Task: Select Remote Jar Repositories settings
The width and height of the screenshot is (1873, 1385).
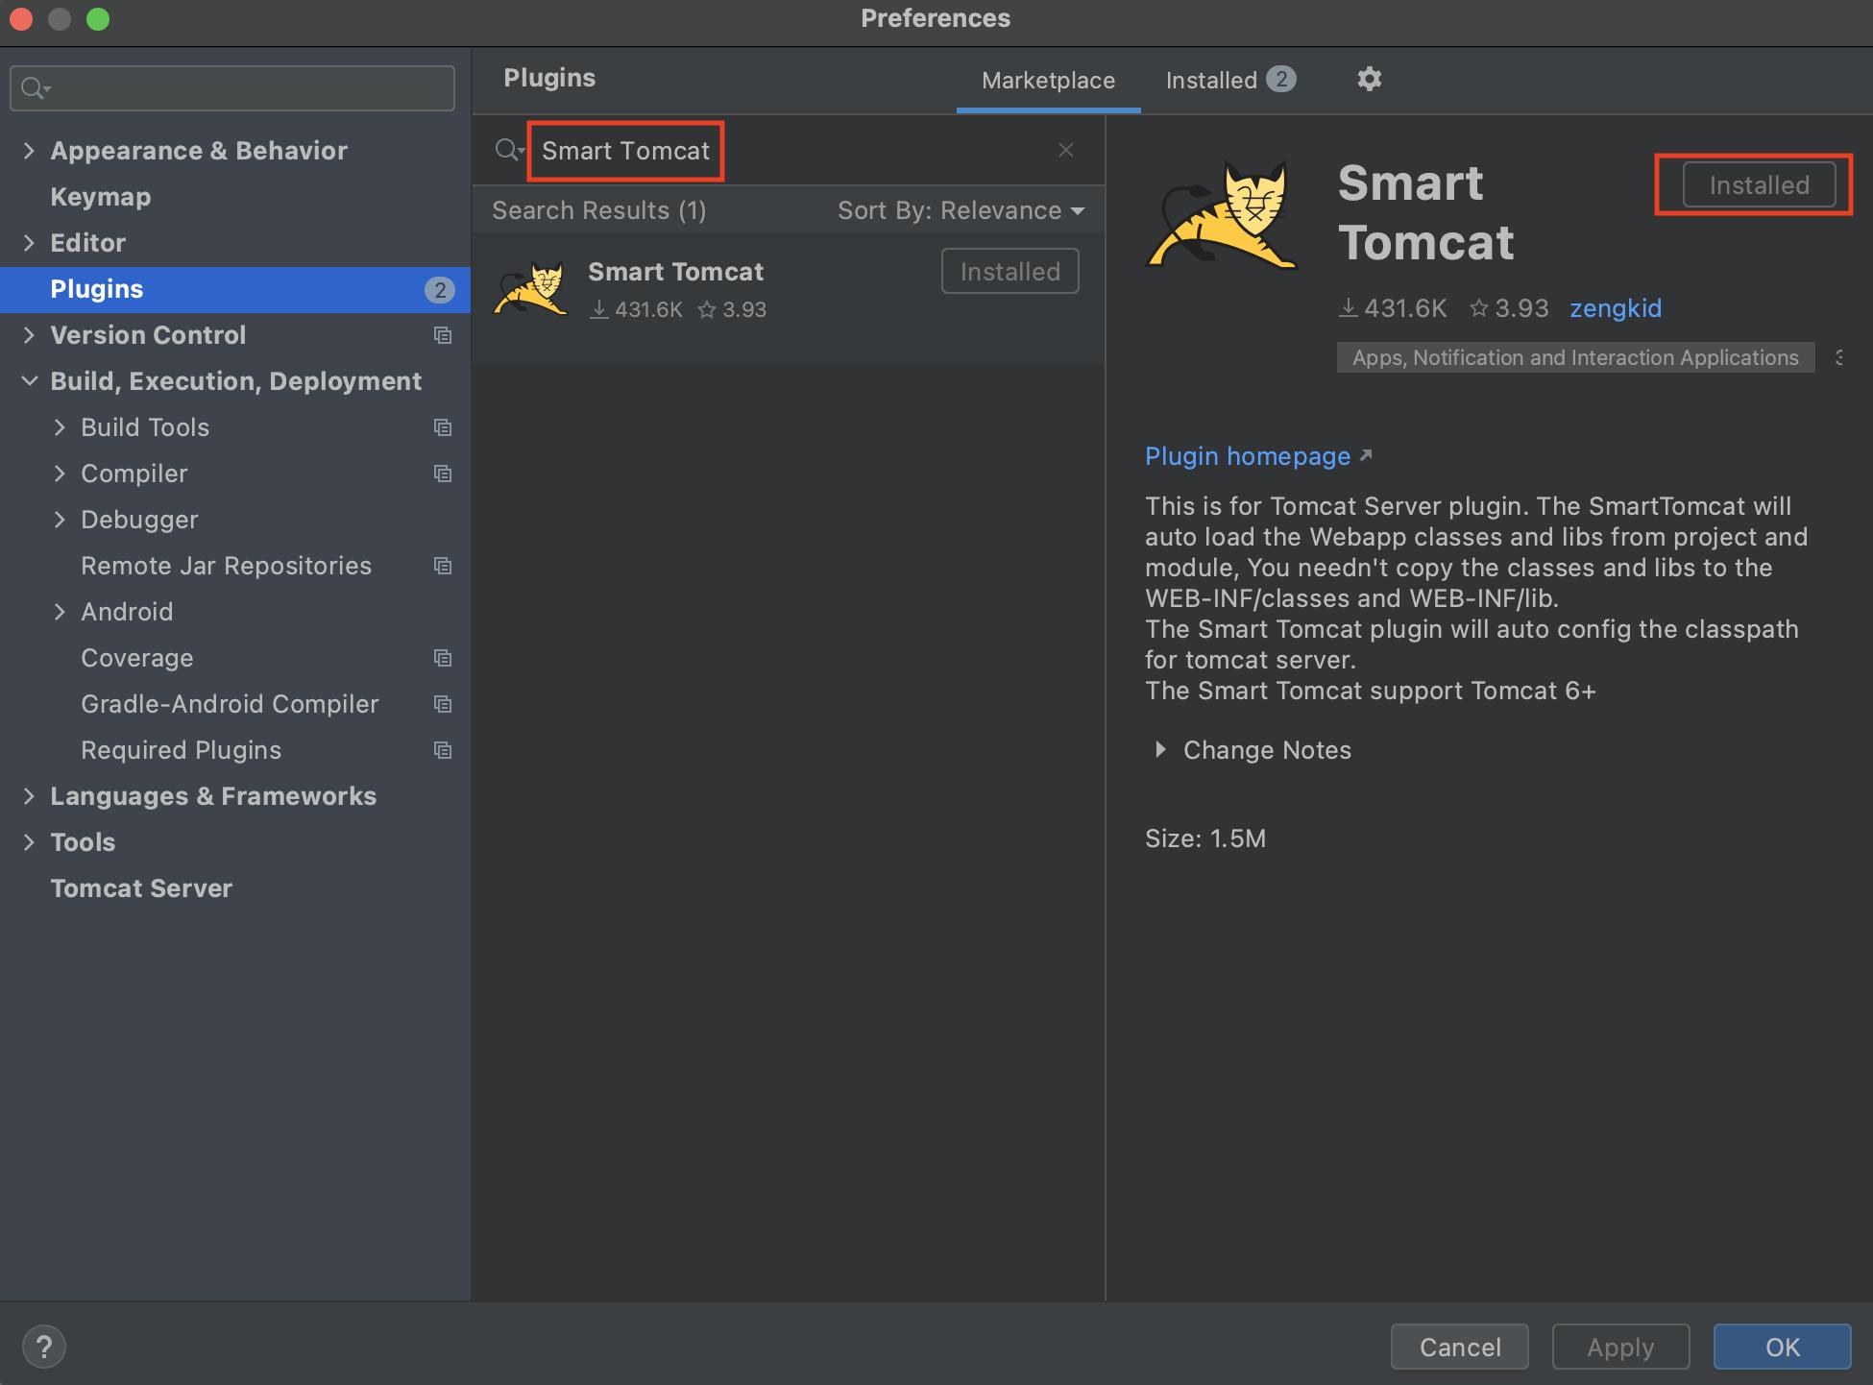Action: click(226, 566)
